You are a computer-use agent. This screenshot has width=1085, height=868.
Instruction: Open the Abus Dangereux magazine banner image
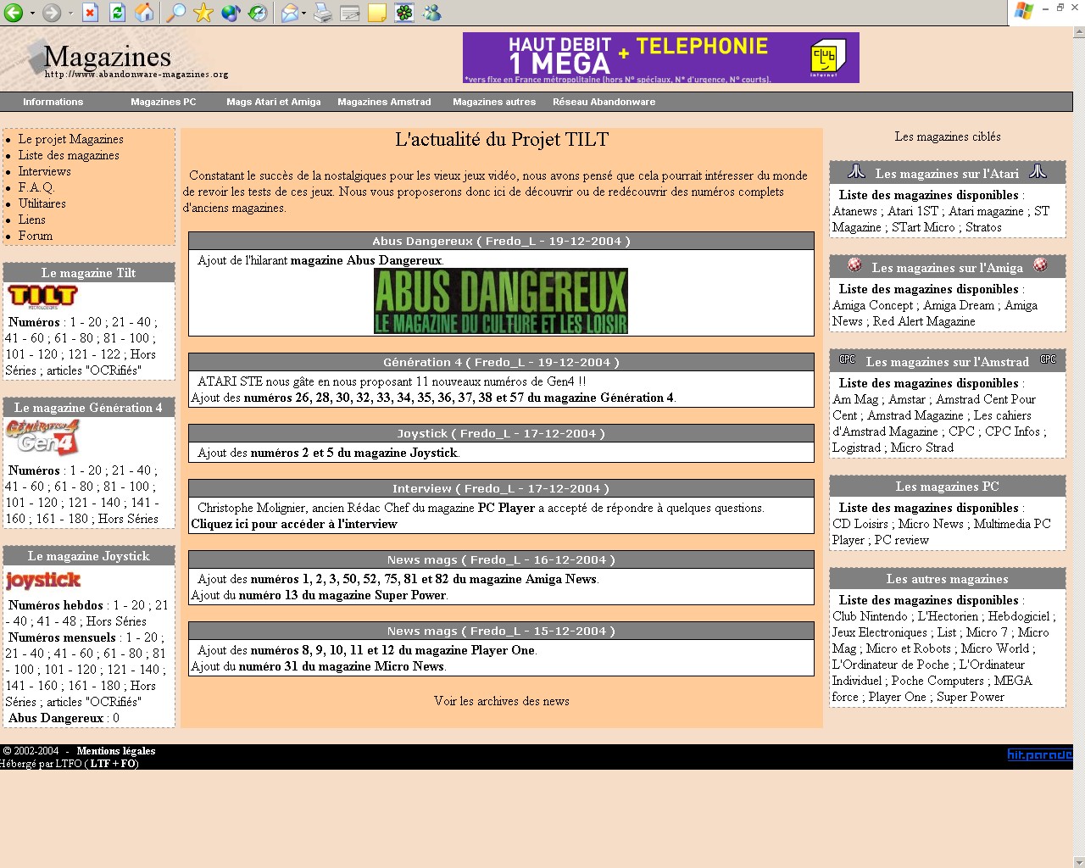click(501, 301)
